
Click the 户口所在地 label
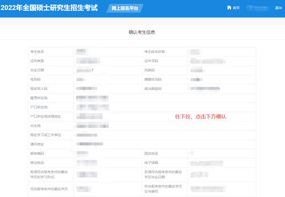39,107
